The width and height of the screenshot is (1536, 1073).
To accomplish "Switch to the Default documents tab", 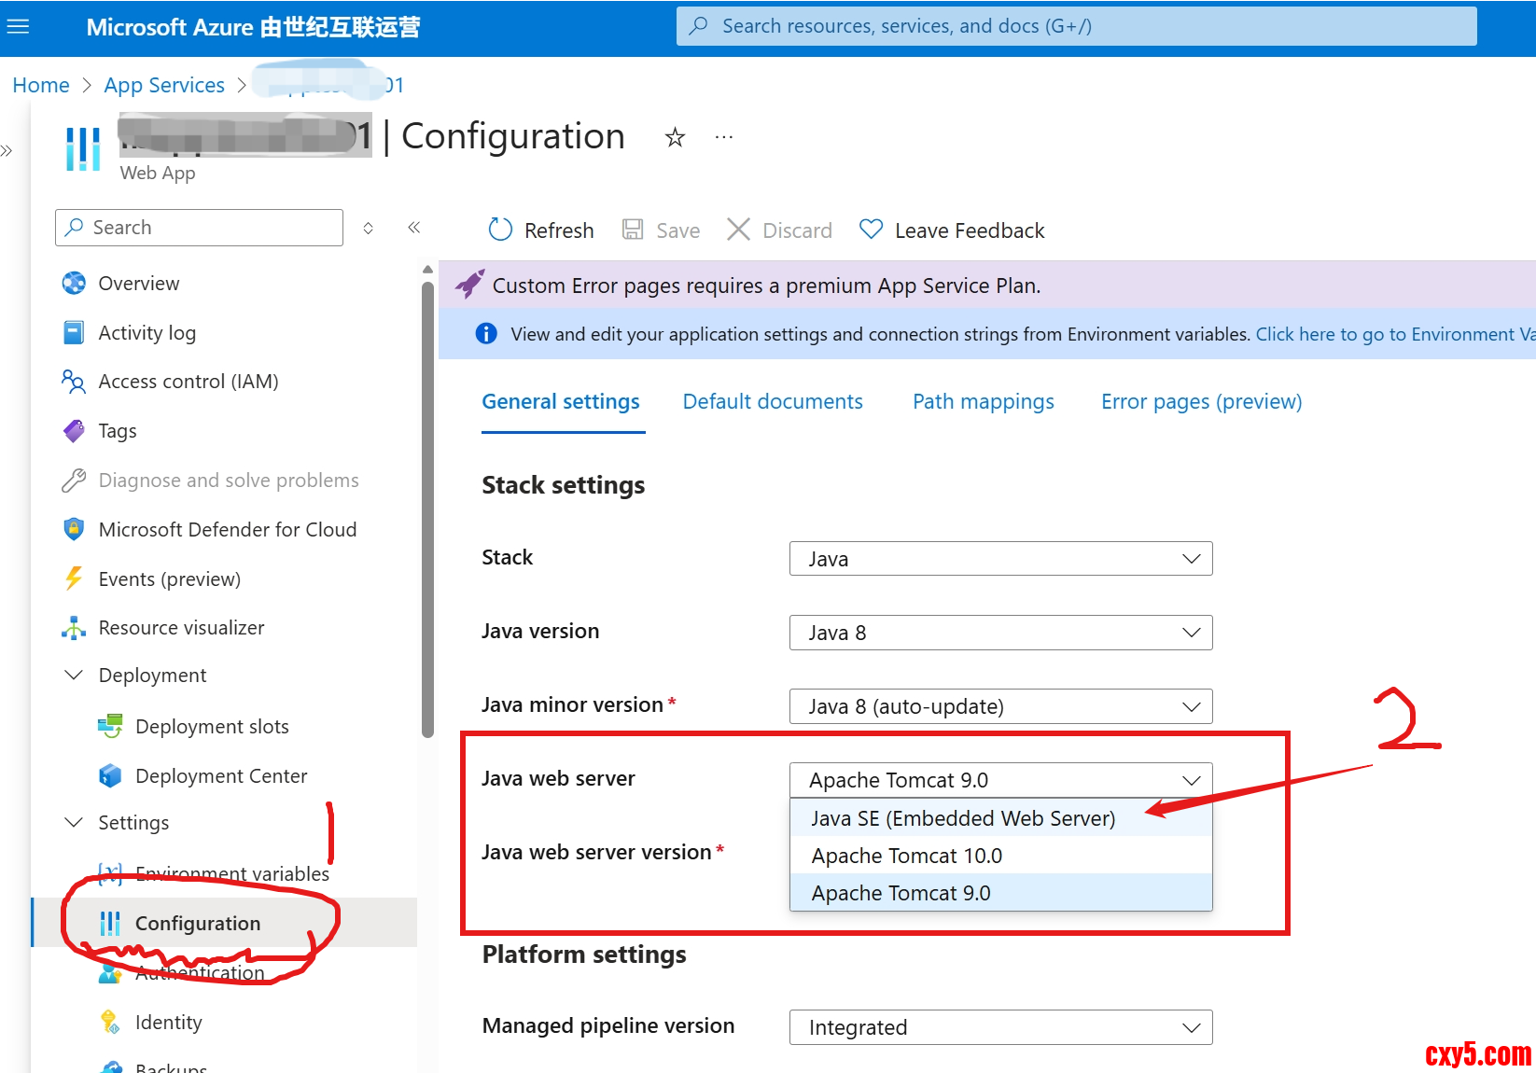I will point(773,402).
